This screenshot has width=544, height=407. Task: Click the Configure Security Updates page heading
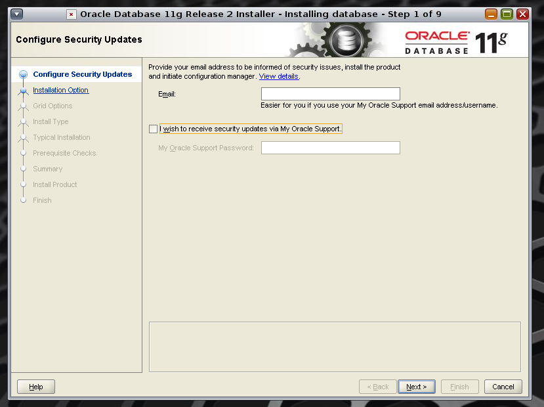(x=79, y=39)
